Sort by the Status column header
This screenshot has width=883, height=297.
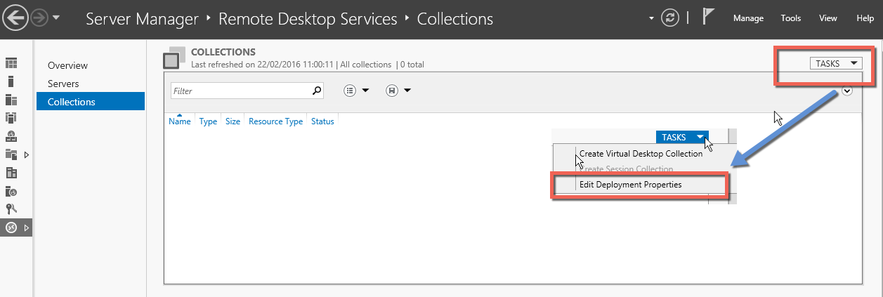322,121
